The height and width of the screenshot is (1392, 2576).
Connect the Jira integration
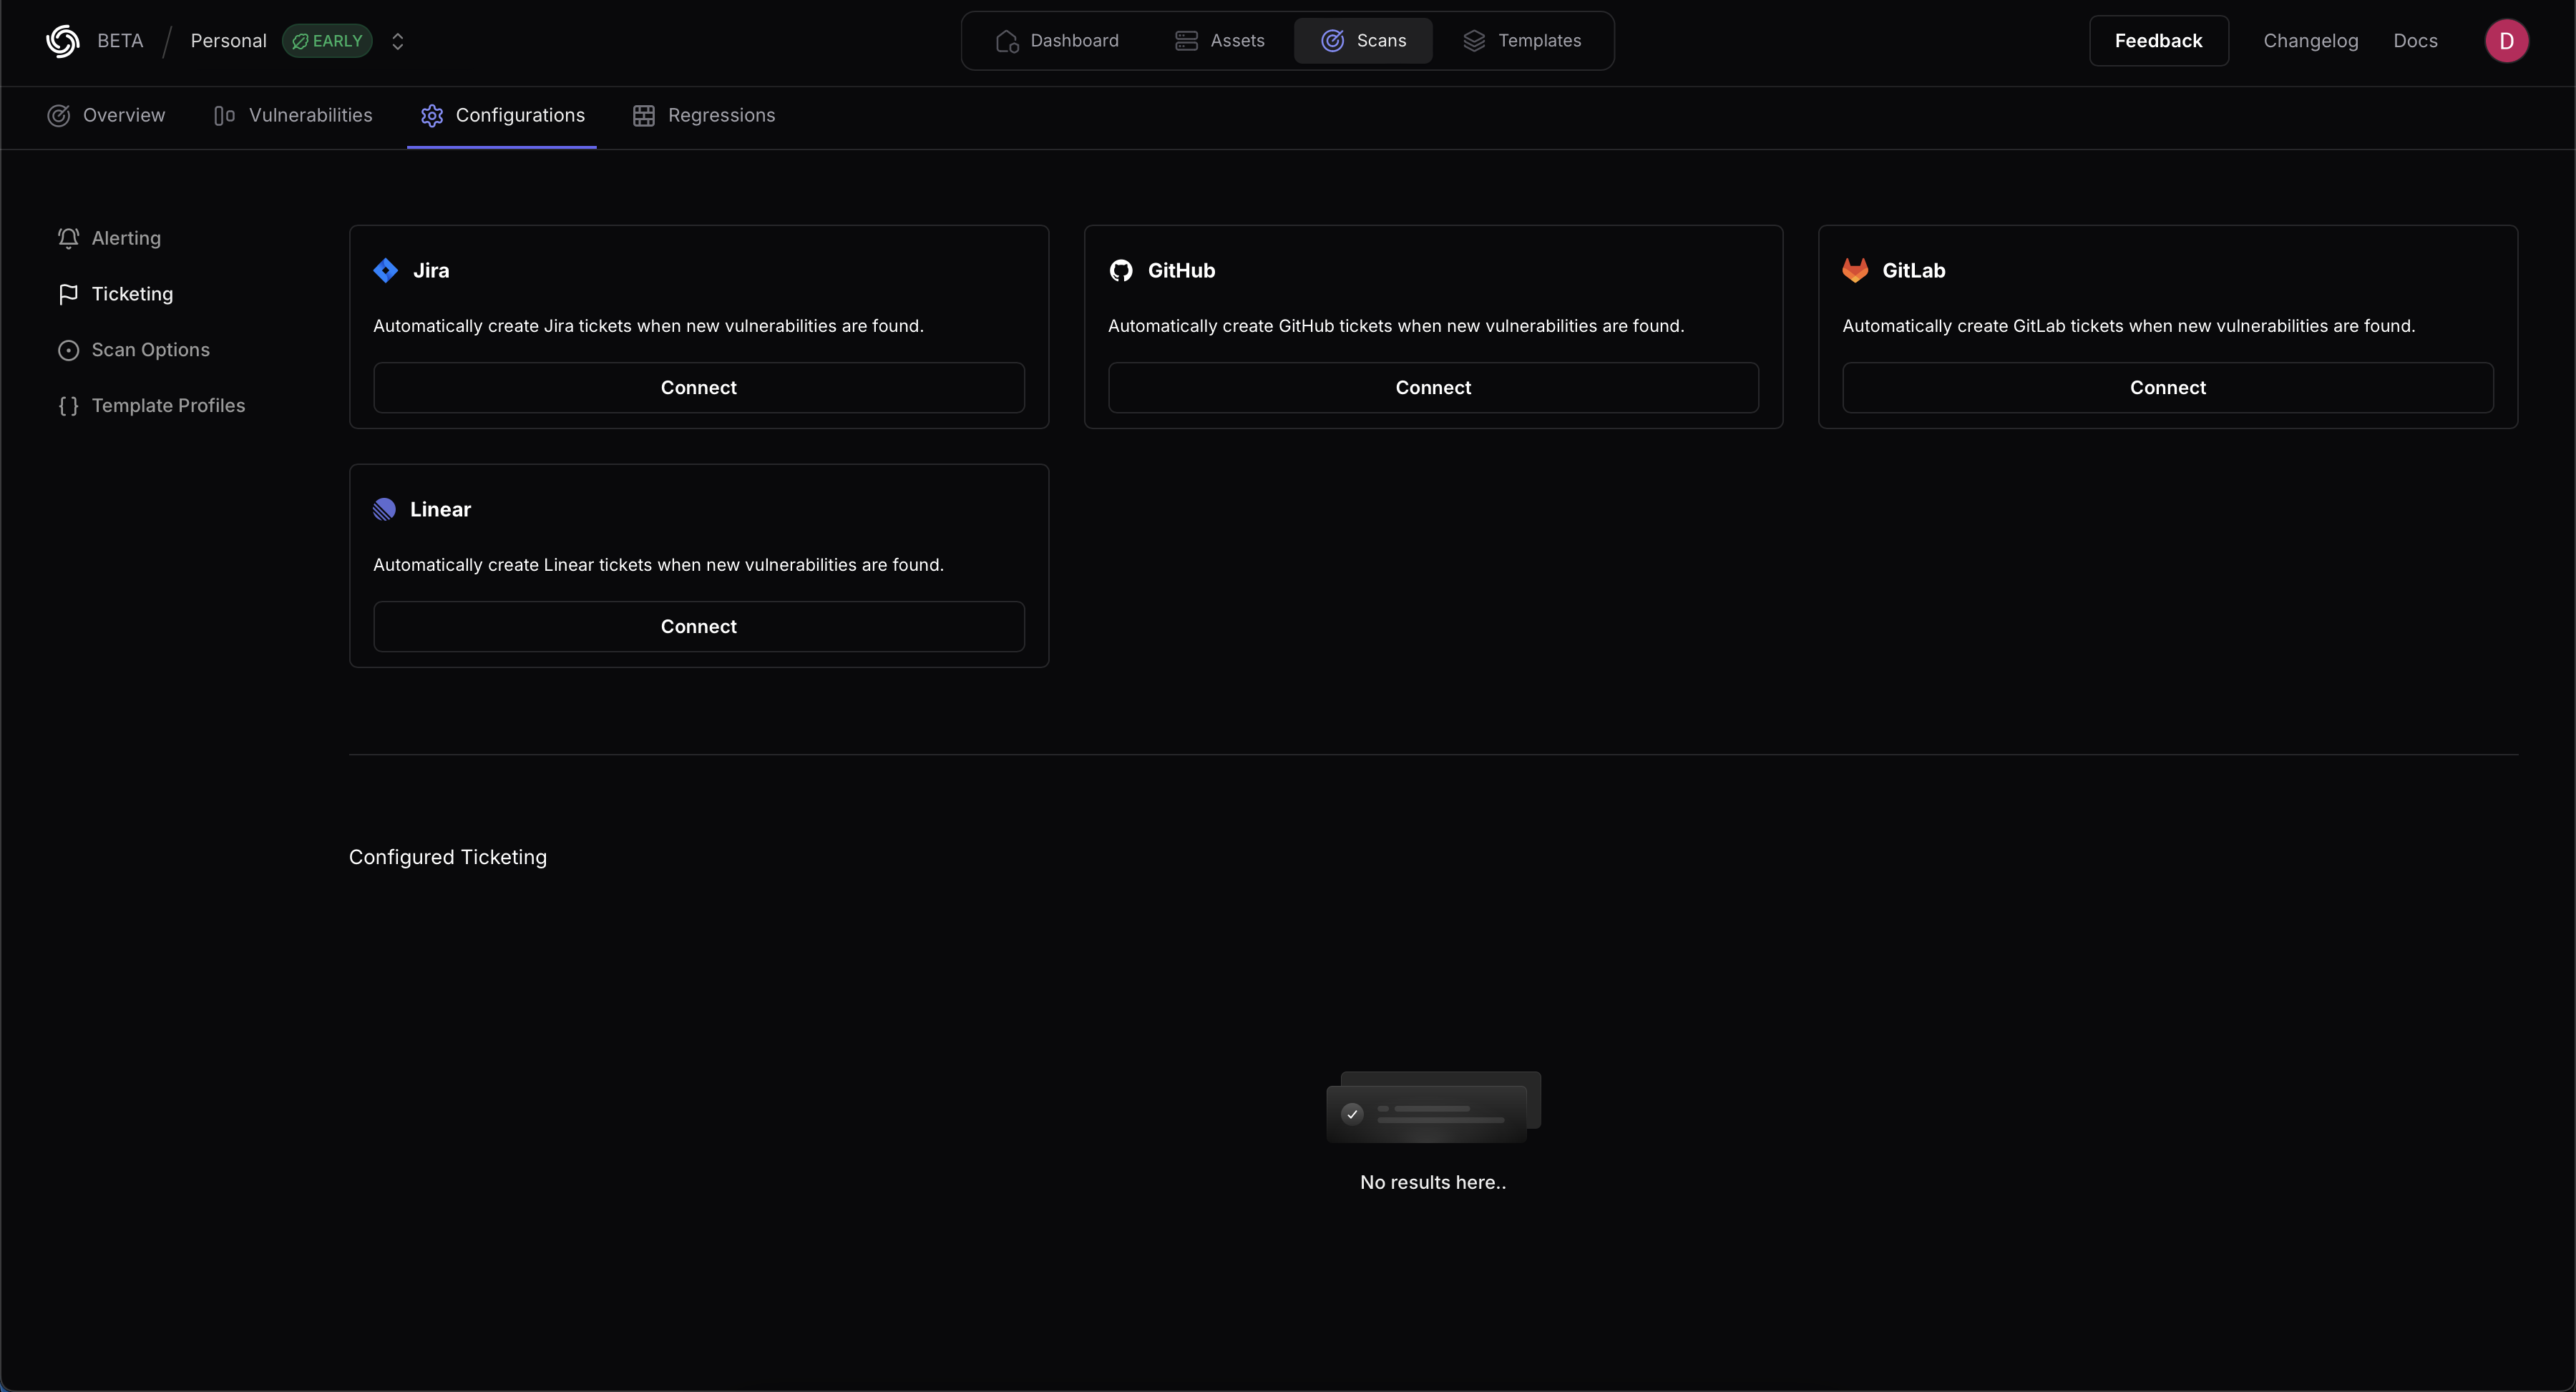coord(698,387)
